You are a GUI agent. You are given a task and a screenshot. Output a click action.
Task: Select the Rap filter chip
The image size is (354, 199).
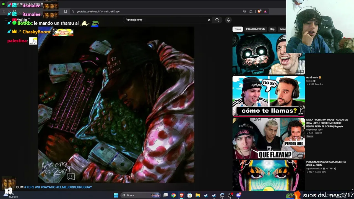[272, 29]
